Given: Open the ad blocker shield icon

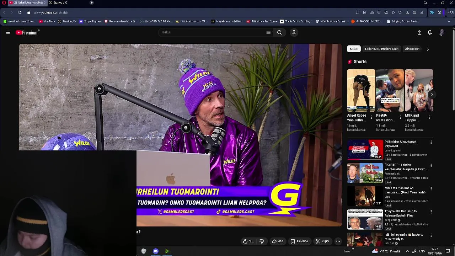Looking at the screenshot, I should click(379, 12).
